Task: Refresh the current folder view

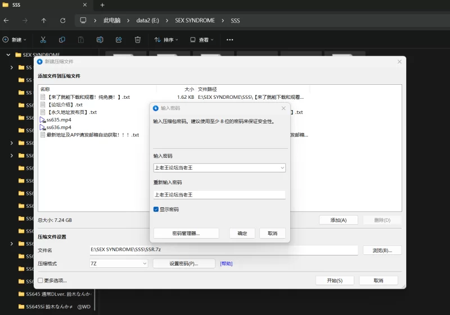Action: [62, 21]
